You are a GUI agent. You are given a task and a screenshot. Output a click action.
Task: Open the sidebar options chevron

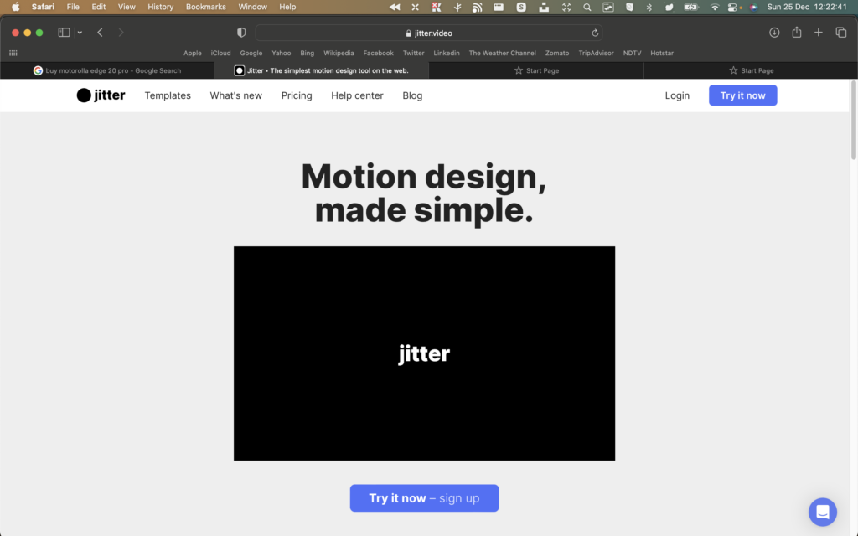pyautogui.click(x=78, y=32)
